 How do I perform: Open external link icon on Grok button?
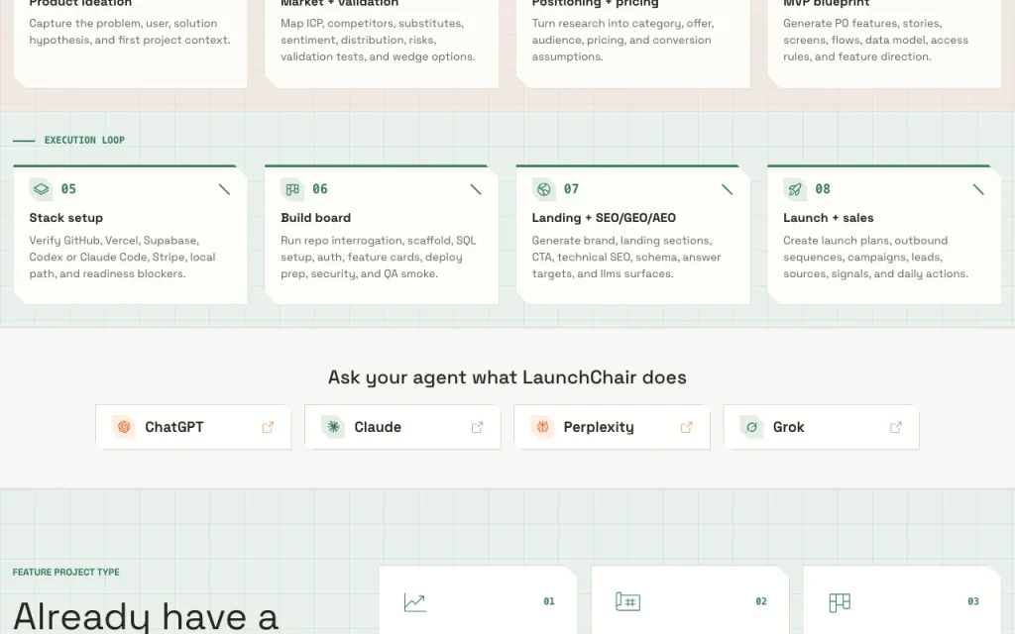tap(896, 427)
